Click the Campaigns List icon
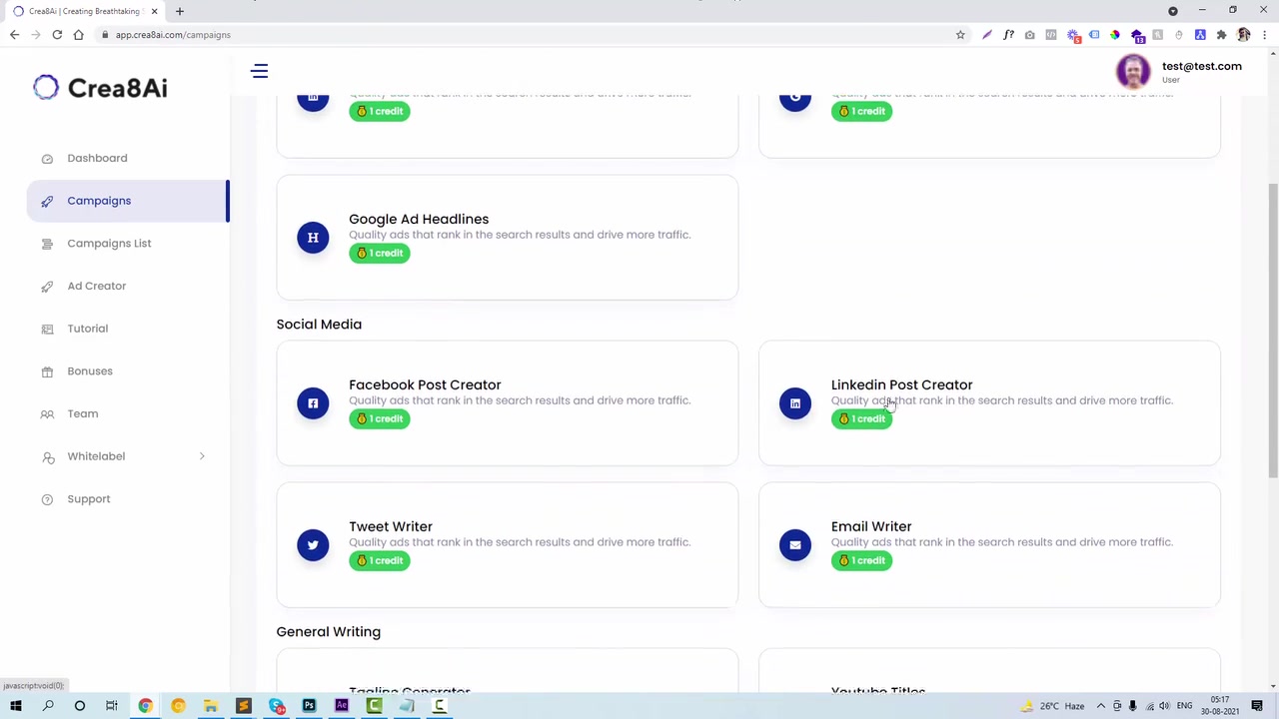1279x719 pixels. 47,244
